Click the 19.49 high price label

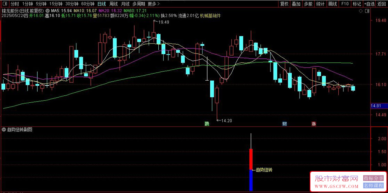164,22
